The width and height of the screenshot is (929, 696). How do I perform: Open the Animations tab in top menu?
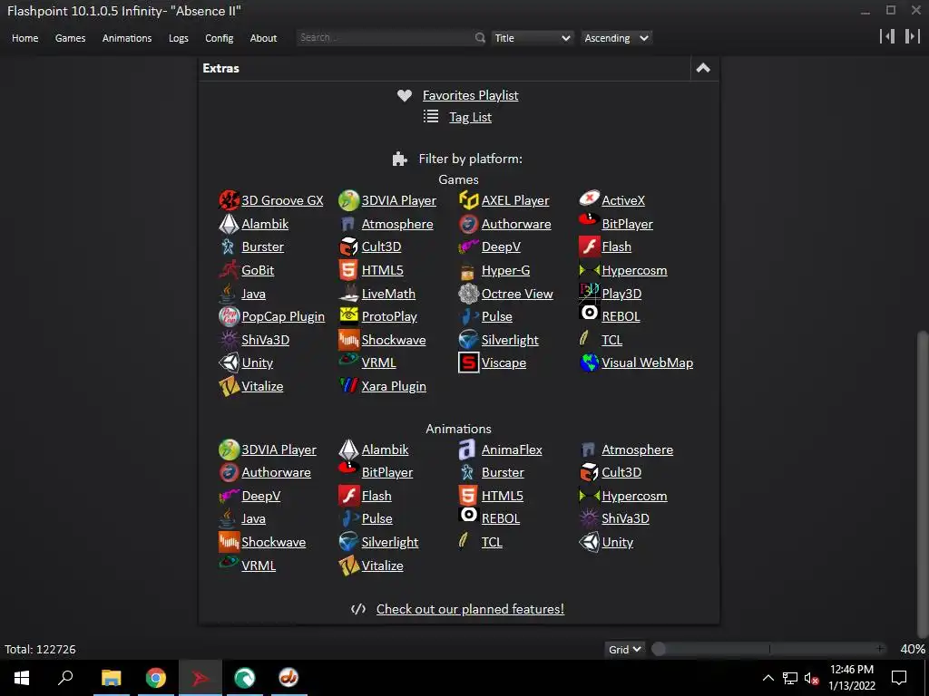127,38
